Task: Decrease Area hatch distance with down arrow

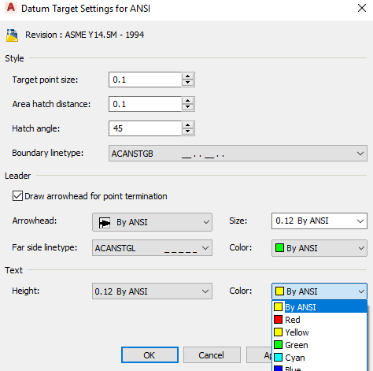Action: pyautogui.click(x=187, y=107)
